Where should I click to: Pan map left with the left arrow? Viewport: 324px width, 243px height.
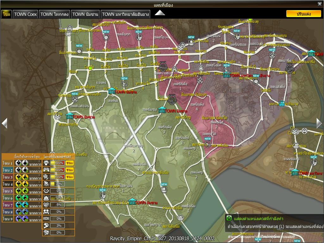pyautogui.click(x=4, y=123)
